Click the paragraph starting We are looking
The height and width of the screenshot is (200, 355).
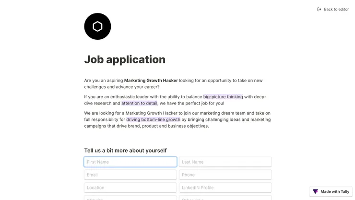coord(177,119)
